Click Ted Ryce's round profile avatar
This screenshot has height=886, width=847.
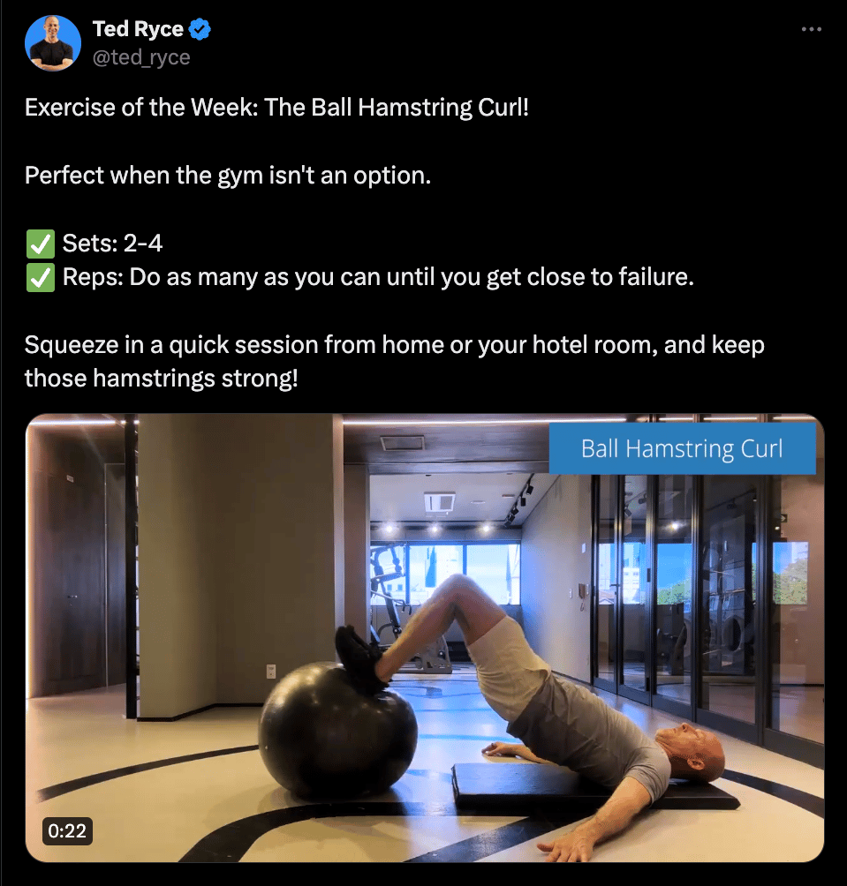point(53,43)
